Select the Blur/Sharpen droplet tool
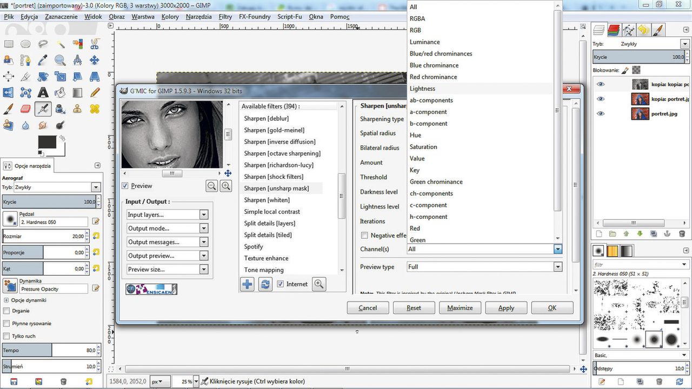This screenshot has width=692, height=389. pyautogui.click(x=25, y=125)
